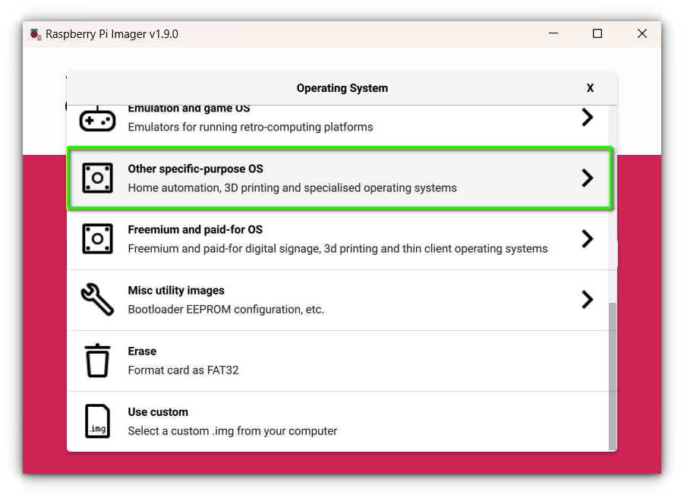Expand the Other specific-purpose OS arrow
Image resolution: width=684 pixels, height=498 pixels.
(587, 178)
